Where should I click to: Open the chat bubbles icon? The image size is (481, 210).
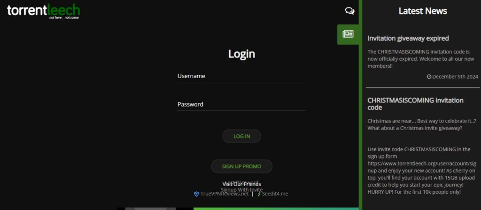tap(349, 11)
